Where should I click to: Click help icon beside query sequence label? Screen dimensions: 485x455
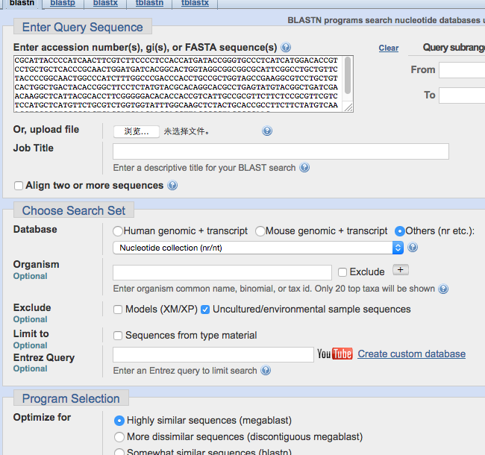[287, 48]
